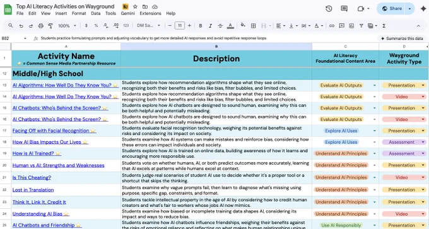This screenshot has height=229, width=429.
Task: Open the File menu
Action: 20,13
